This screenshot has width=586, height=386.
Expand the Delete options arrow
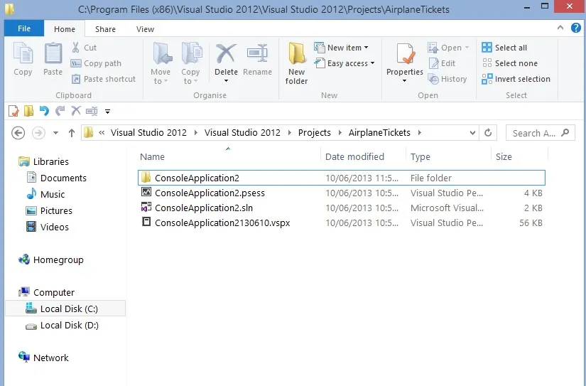226,81
